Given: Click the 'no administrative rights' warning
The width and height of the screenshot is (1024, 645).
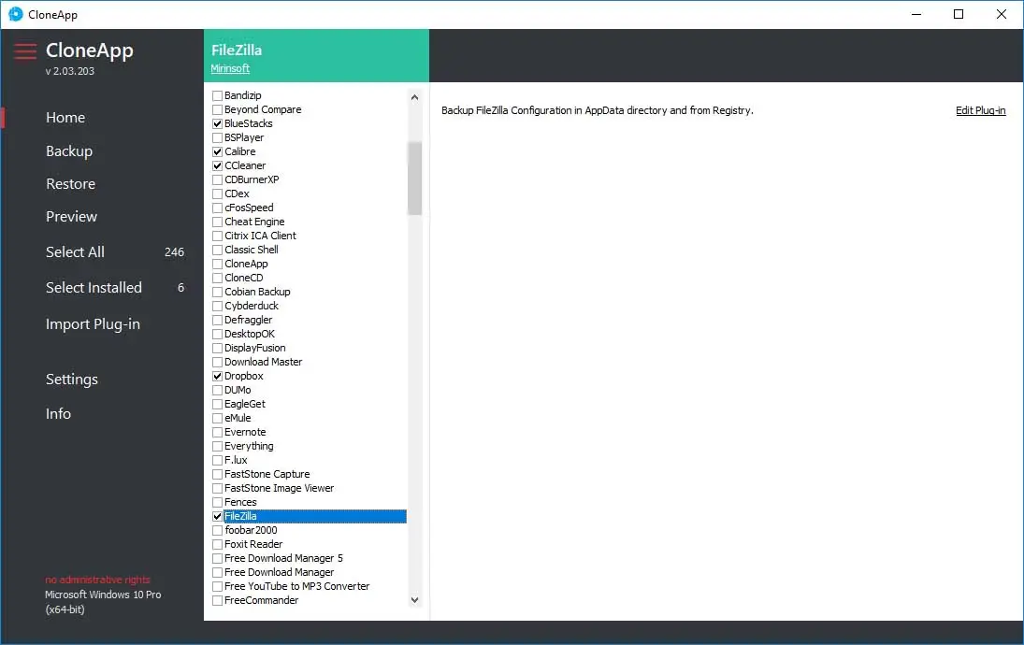Looking at the screenshot, I should 97,580.
